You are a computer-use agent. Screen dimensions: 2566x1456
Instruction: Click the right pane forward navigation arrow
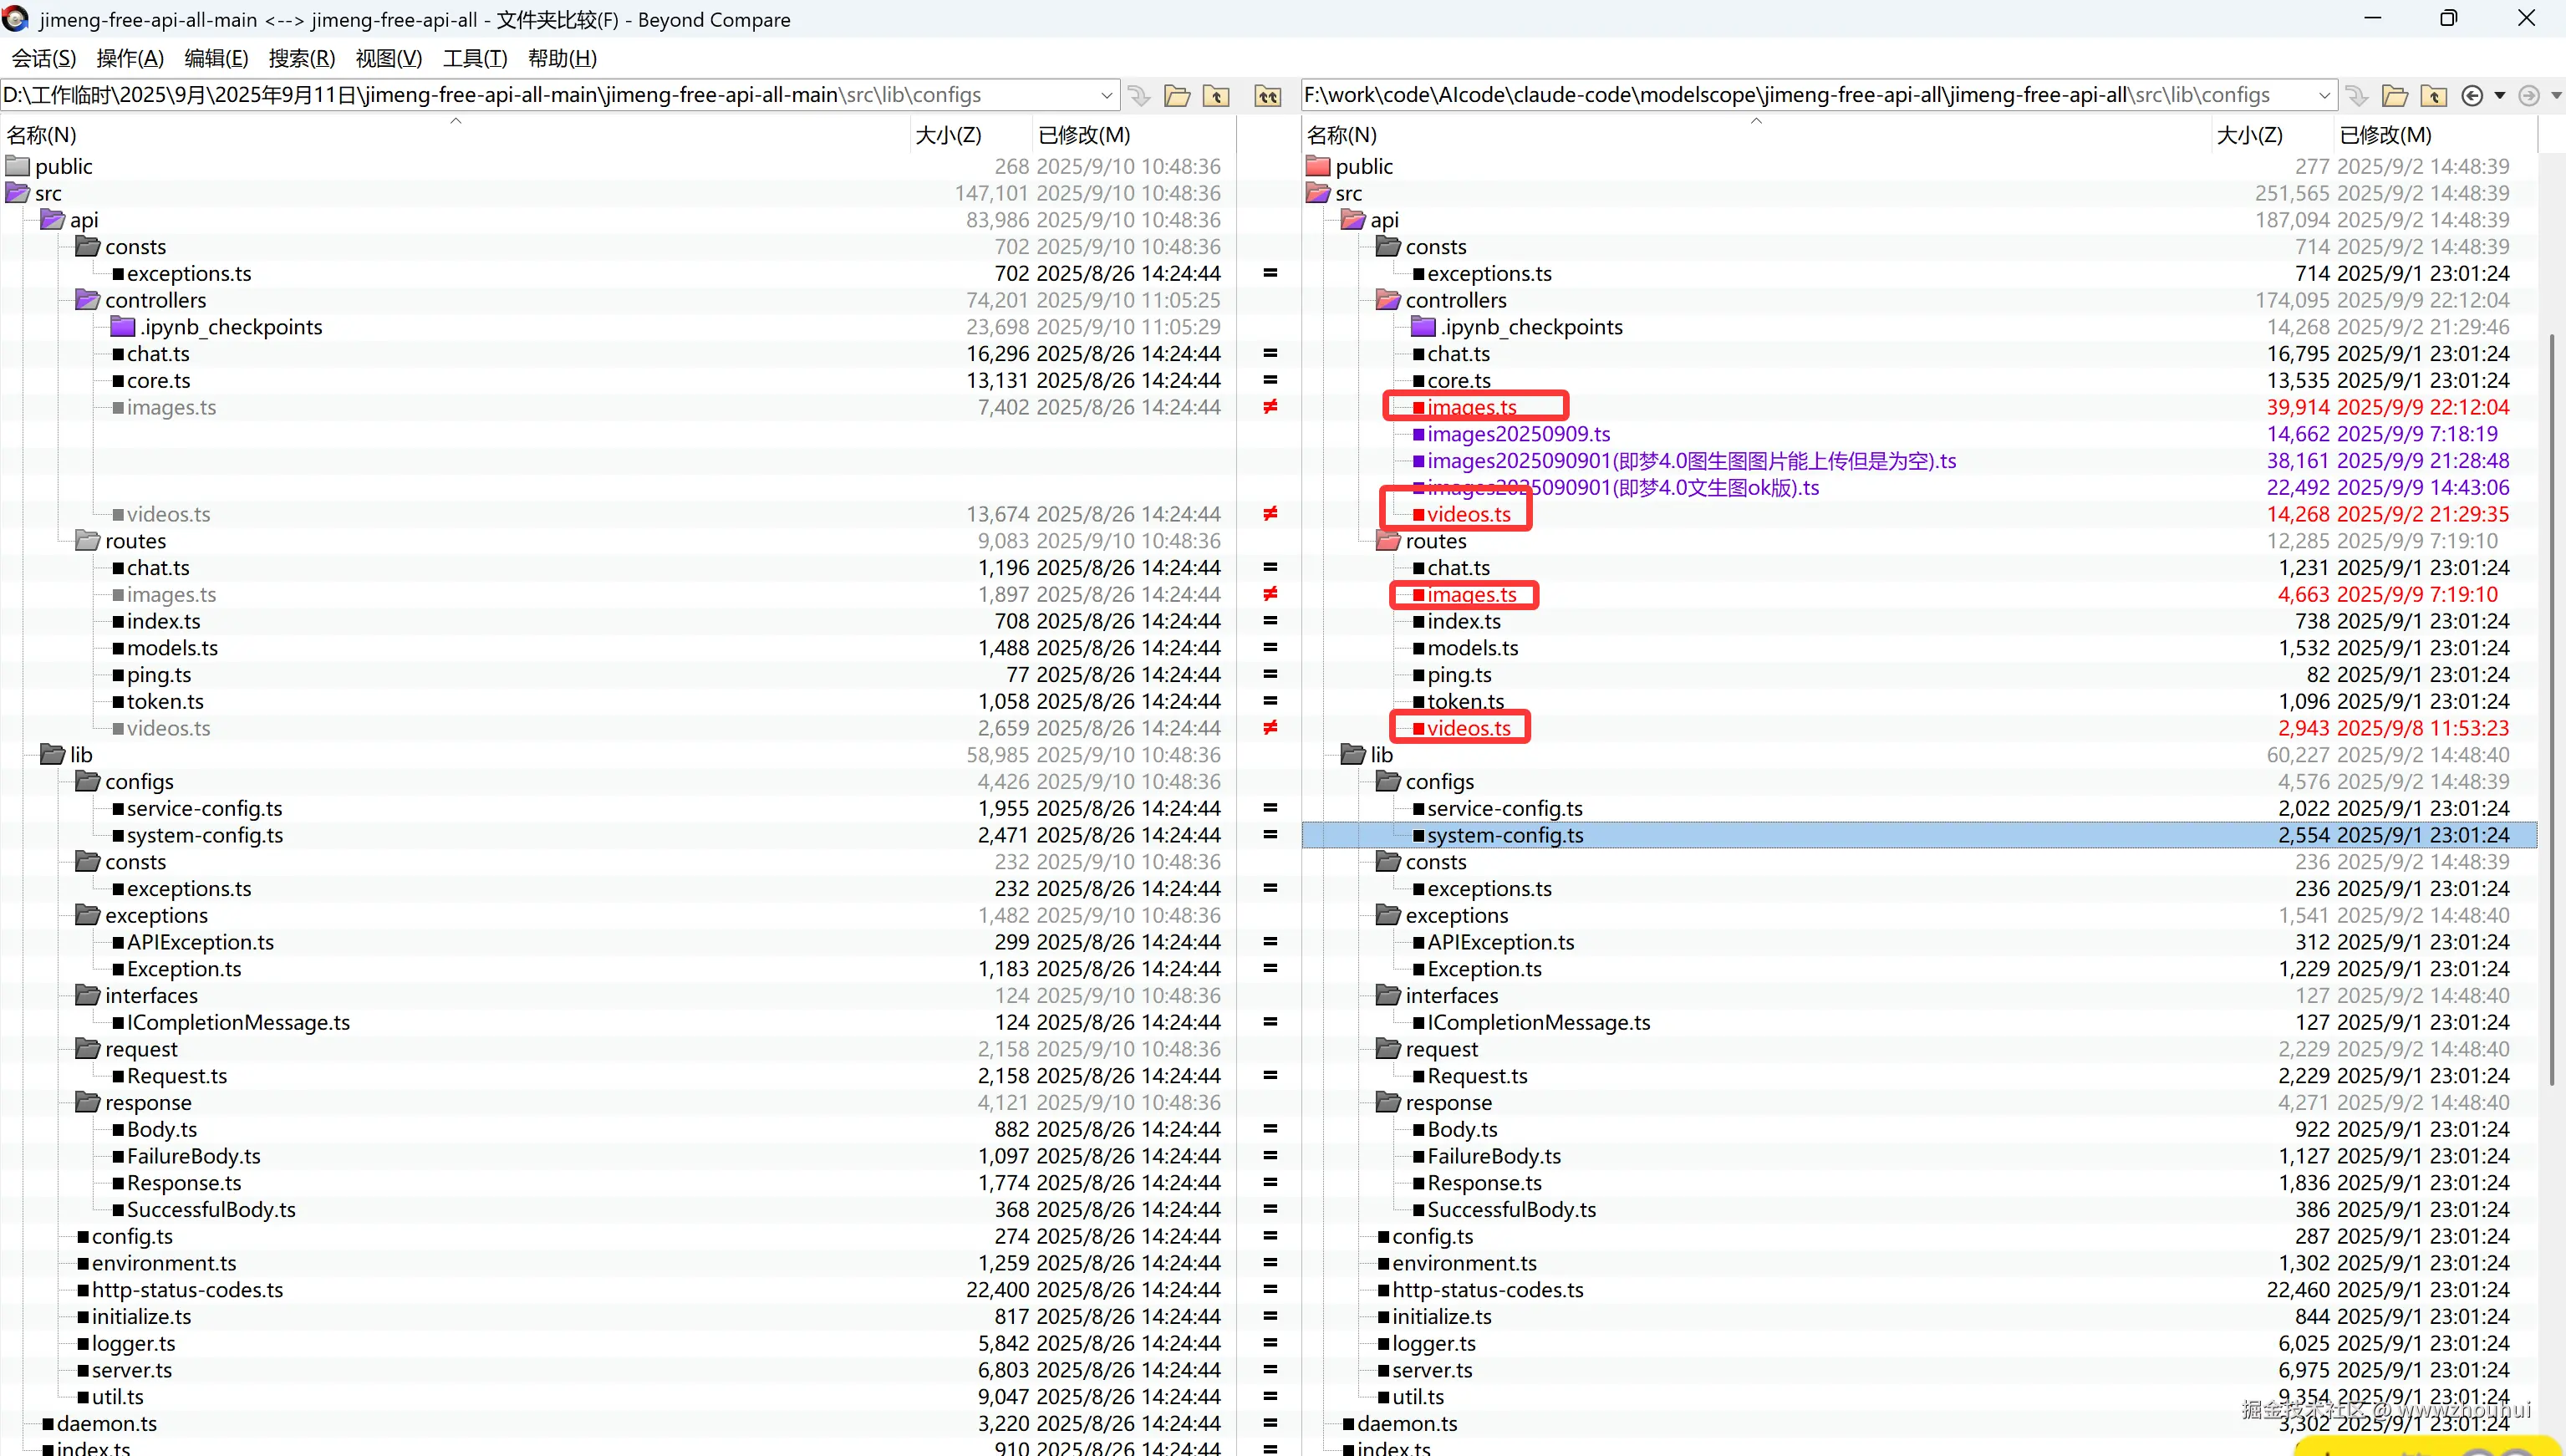point(2529,96)
